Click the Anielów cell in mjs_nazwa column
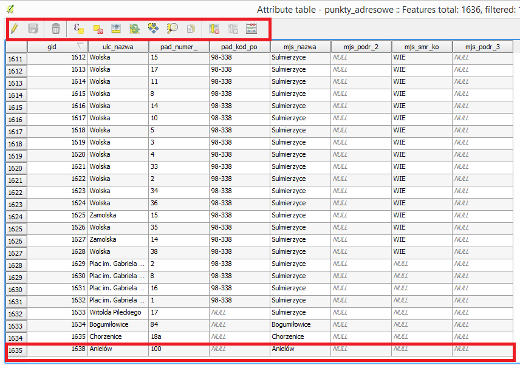Viewport: 520px width, 365px height. point(301,349)
